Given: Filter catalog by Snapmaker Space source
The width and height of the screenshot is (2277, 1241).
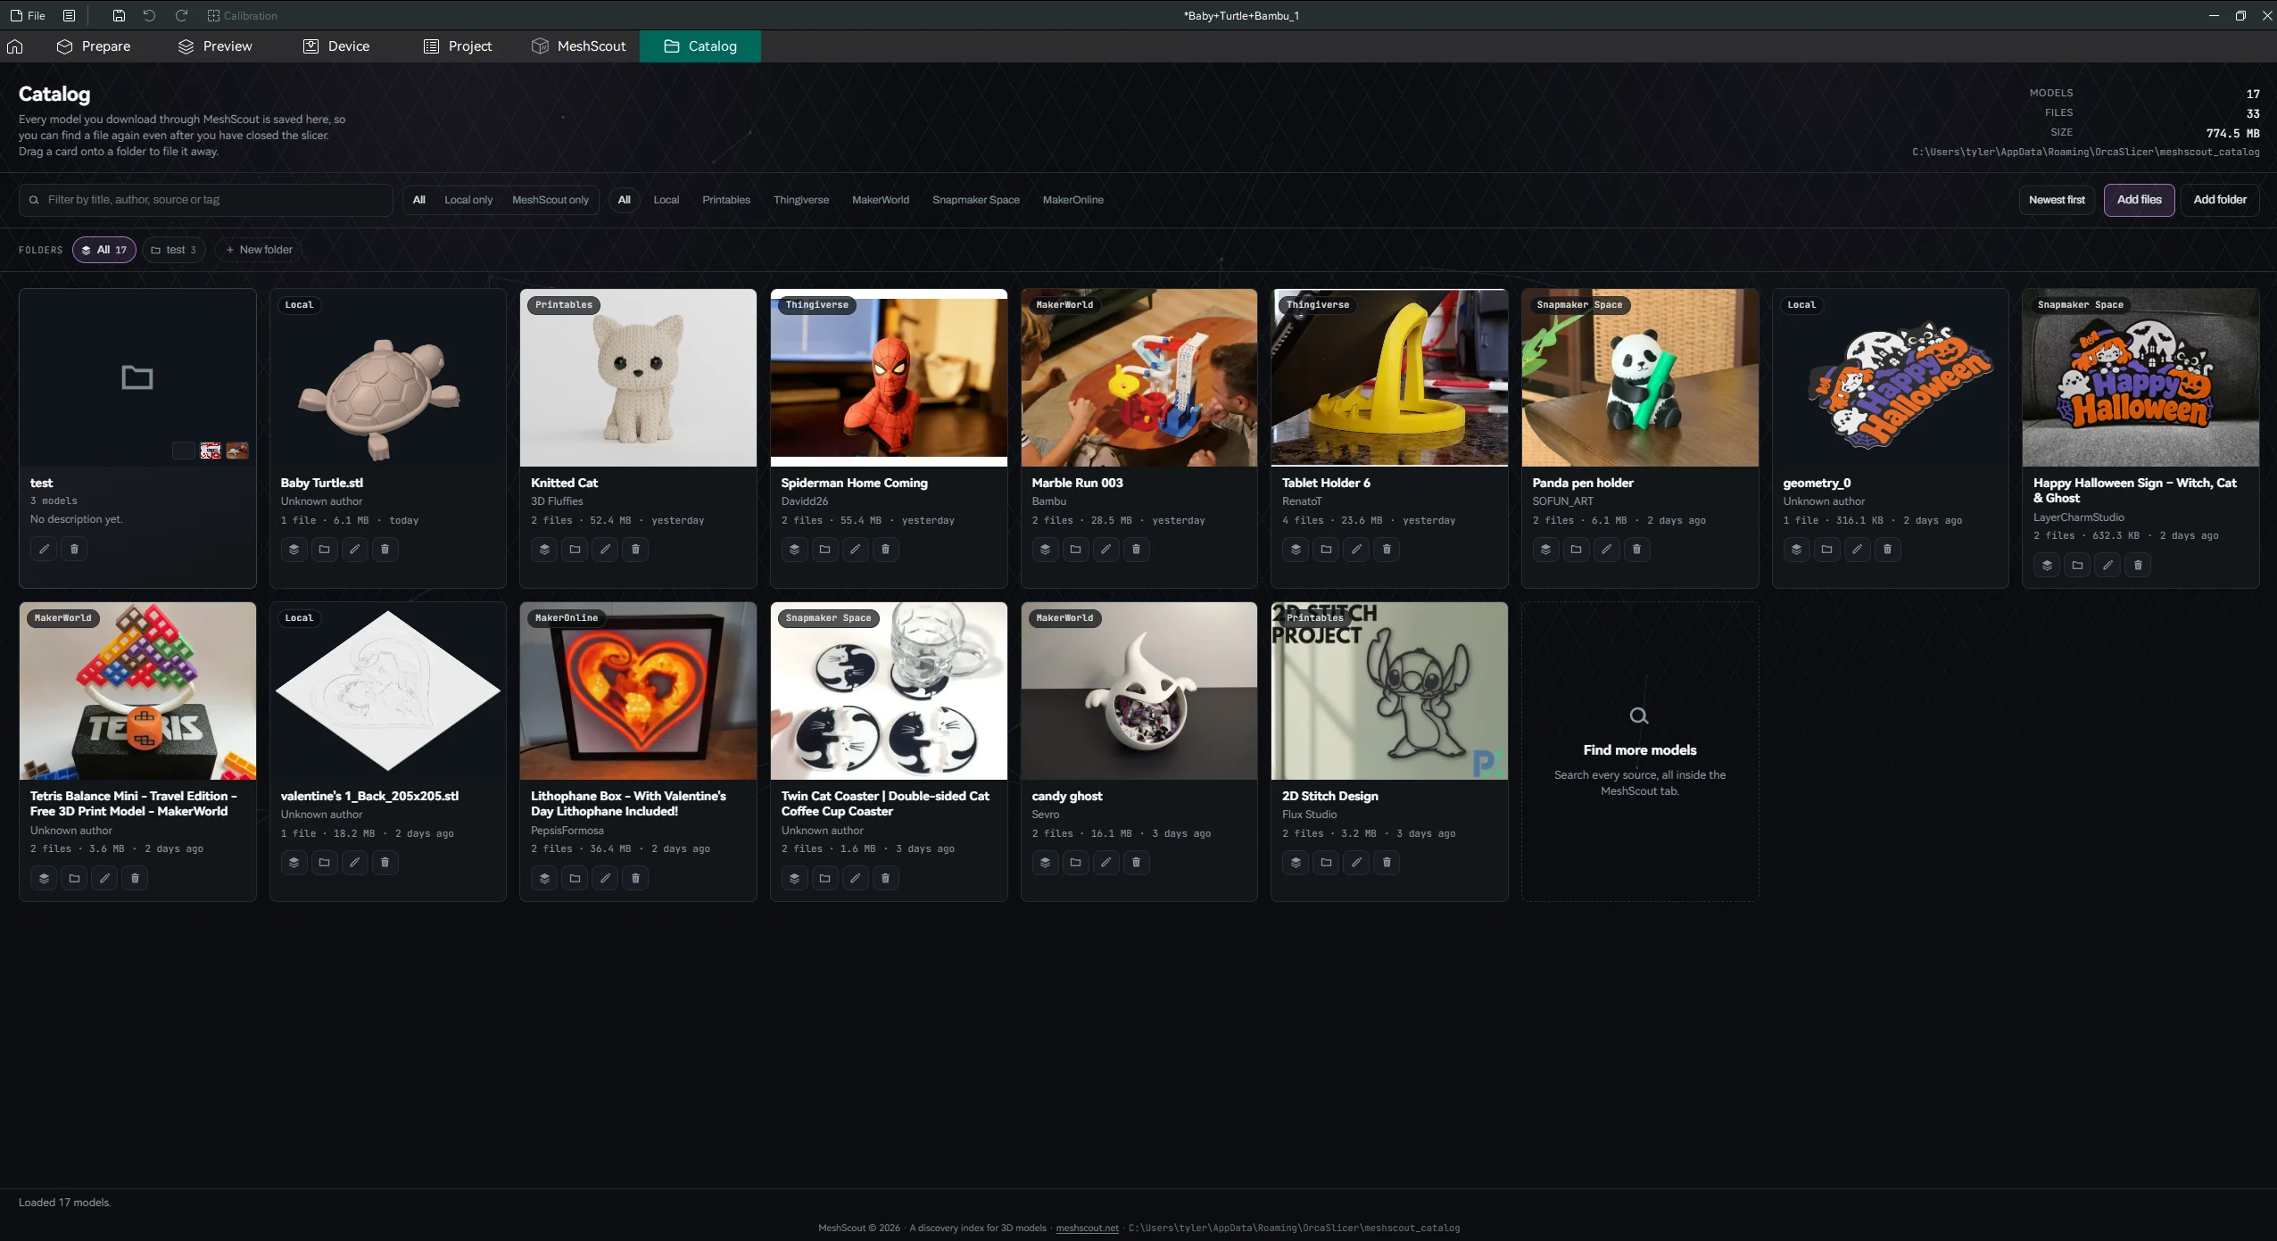Looking at the screenshot, I should coord(976,200).
